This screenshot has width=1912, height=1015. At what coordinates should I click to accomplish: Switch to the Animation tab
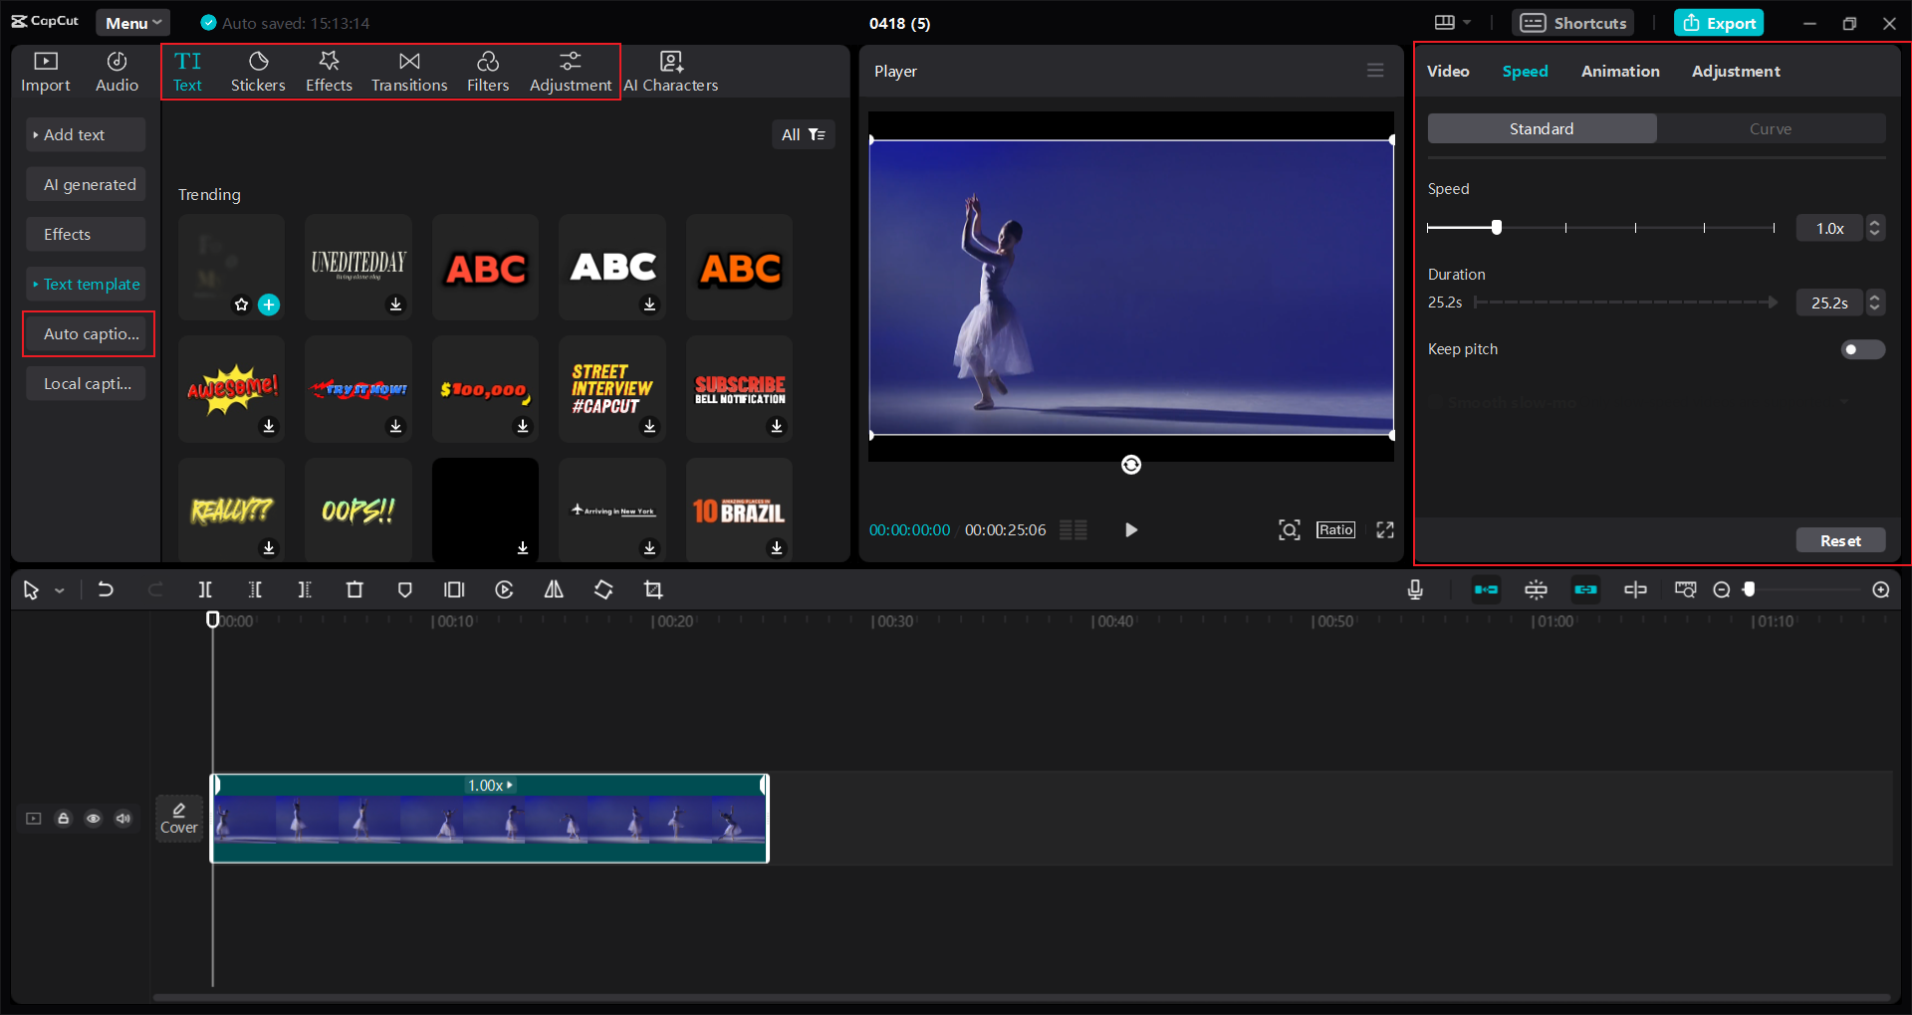pyautogui.click(x=1620, y=71)
